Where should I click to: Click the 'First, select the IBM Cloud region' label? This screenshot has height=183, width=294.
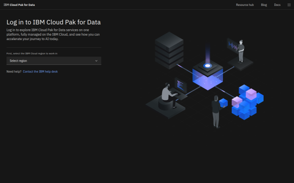point(32,53)
